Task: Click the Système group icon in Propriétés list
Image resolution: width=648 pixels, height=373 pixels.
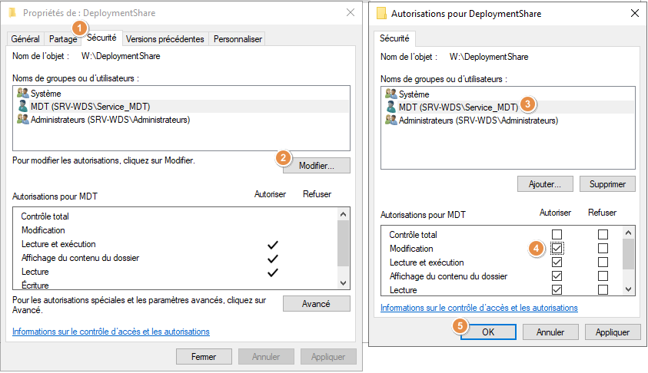Action: pos(23,93)
